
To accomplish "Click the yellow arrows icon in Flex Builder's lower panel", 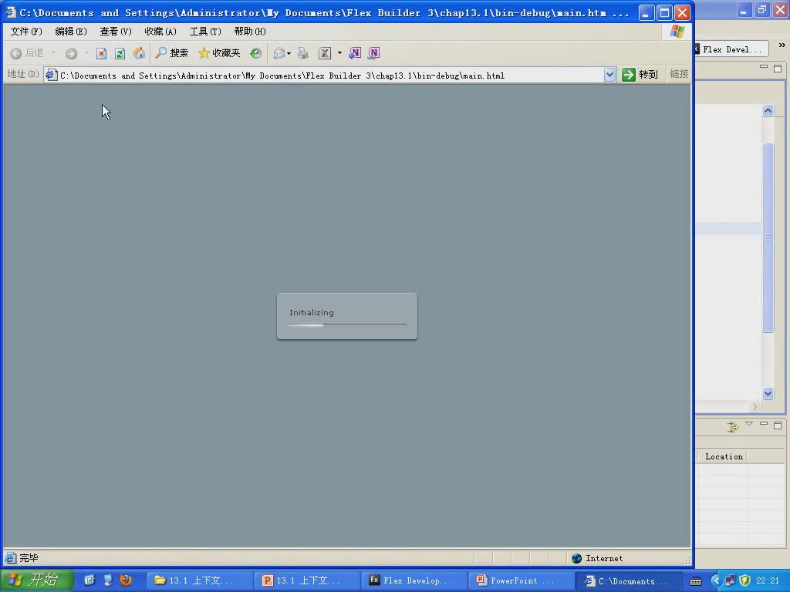I will point(733,427).
